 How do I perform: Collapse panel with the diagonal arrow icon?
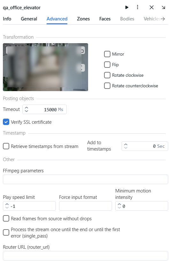pyautogui.click(x=163, y=7)
